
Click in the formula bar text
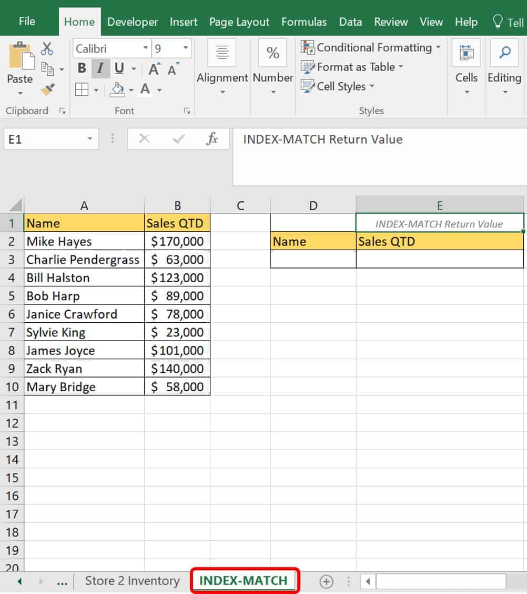click(323, 140)
